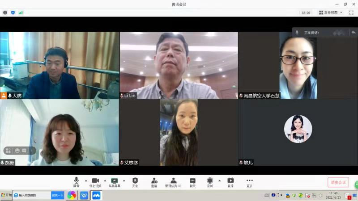Open the 安全 security shield options
358x201 pixels.
click(135, 182)
